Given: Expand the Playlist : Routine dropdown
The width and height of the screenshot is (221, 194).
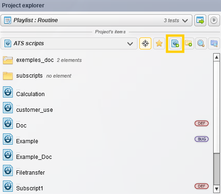Looking at the screenshot, I should tap(96, 20).
